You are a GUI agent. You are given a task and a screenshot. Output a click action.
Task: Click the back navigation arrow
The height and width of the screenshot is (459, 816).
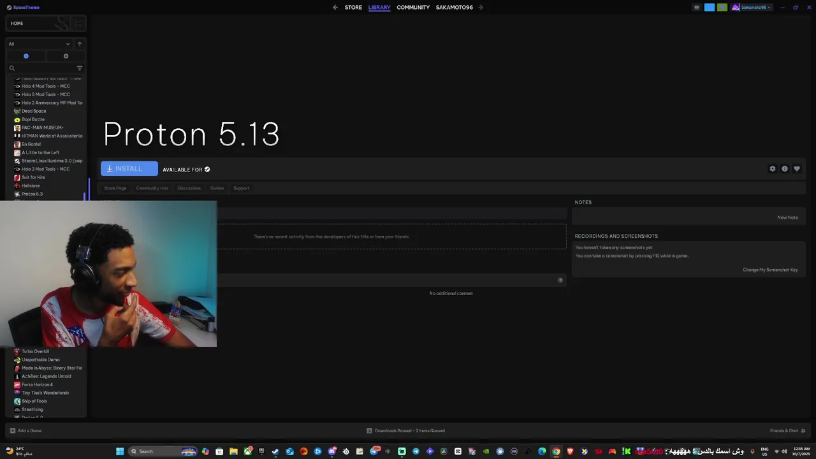point(335,8)
